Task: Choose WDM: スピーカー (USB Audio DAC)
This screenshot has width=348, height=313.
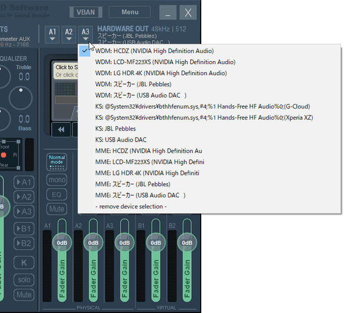Action: tap(210, 95)
